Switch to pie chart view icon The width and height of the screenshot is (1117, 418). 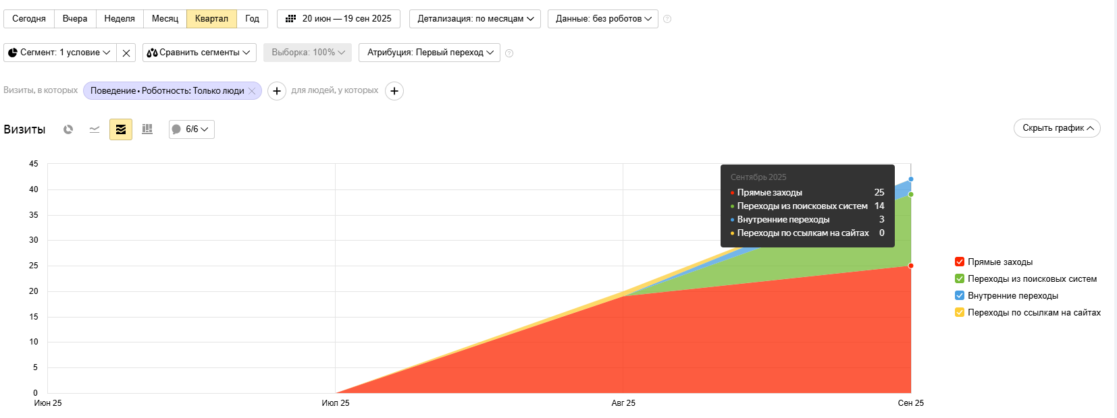pos(68,129)
